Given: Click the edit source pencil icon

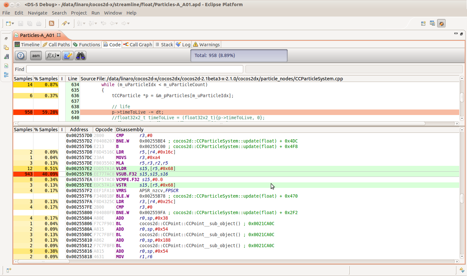Looking at the screenshot, I should pyautogui.click(x=68, y=56).
